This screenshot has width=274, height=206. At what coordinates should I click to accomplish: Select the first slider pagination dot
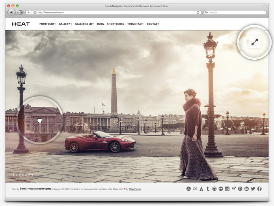tap(13, 174)
